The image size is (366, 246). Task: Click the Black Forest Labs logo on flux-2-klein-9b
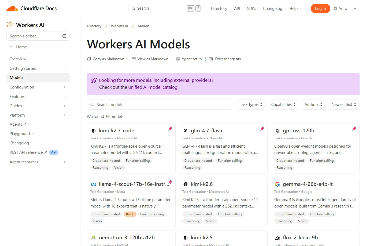point(278,238)
